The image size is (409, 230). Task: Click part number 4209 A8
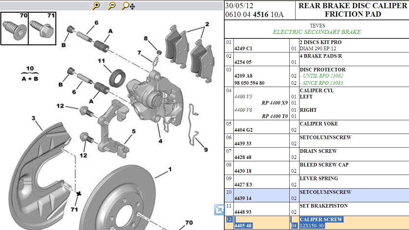(243, 76)
